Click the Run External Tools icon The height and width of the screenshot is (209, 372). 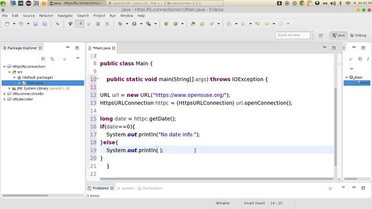coord(149,24)
